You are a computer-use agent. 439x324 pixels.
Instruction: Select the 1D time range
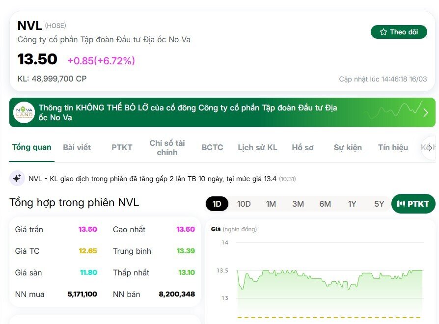tap(217, 203)
